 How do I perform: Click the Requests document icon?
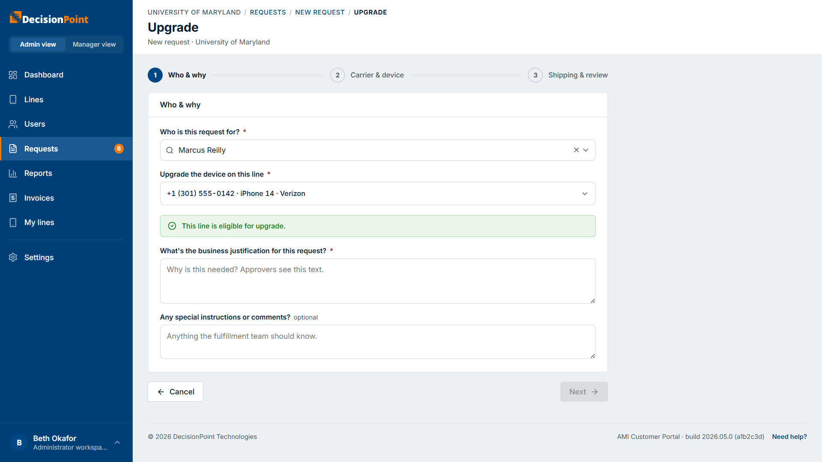(13, 149)
